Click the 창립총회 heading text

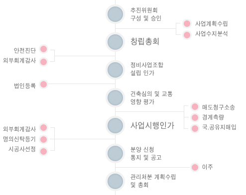(x=145, y=41)
